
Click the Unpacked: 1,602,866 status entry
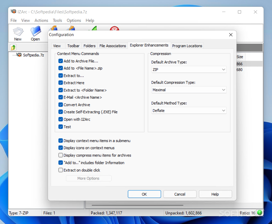183,213
